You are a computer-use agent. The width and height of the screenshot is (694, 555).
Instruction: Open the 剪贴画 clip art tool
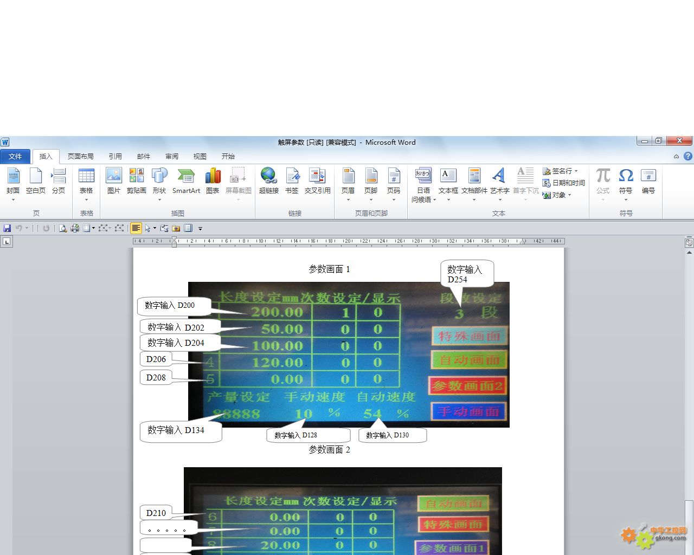click(137, 180)
